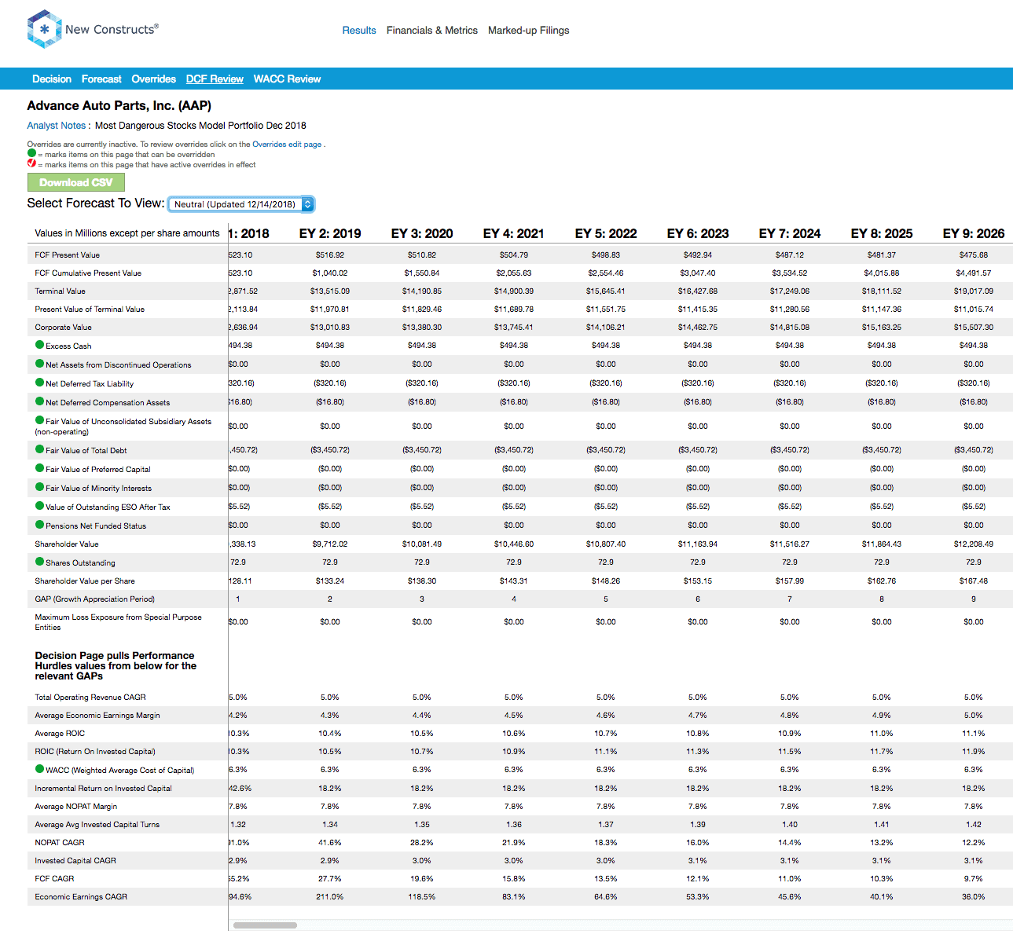Click the Average ROIC row label
The width and height of the screenshot is (1013, 945).
click(x=60, y=734)
